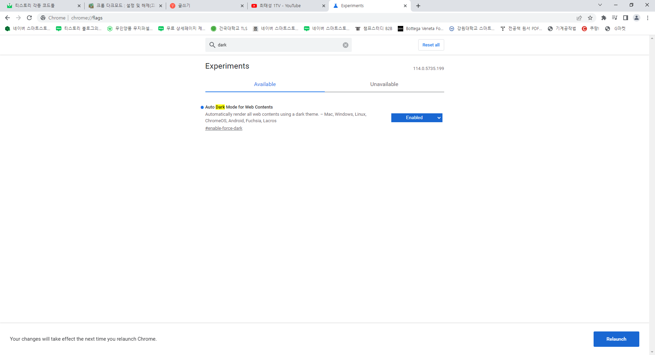
Task: Close the 티스토리 각종 코드들 tab
Action: tap(79, 6)
